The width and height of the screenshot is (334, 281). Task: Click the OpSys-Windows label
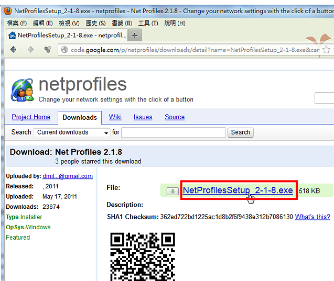coord(28,227)
